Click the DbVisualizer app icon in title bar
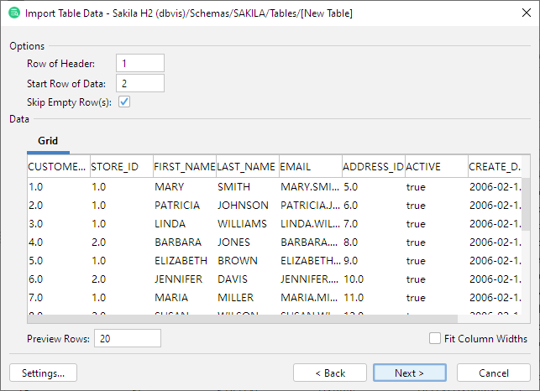540x391 pixels. click(13, 13)
